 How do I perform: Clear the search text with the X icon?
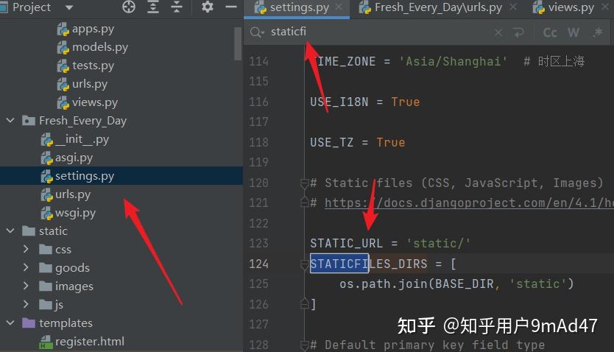click(x=498, y=32)
